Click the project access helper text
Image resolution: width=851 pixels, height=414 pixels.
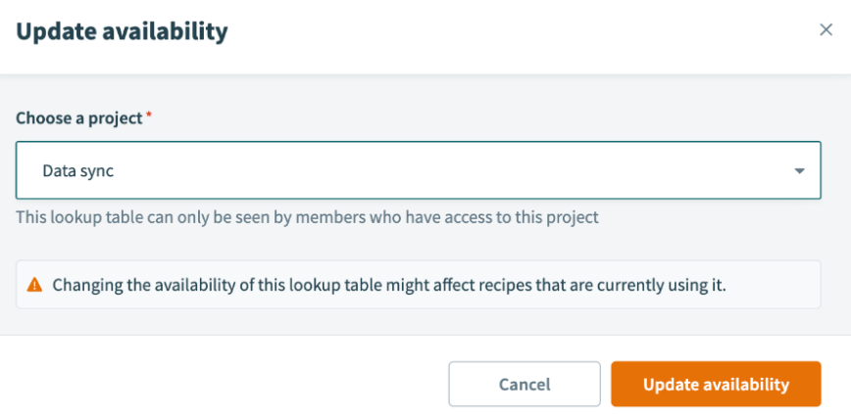pyautogui.click(x=307, y=217)
